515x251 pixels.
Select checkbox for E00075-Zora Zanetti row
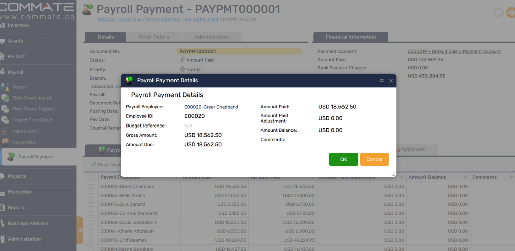click(91, 204)
